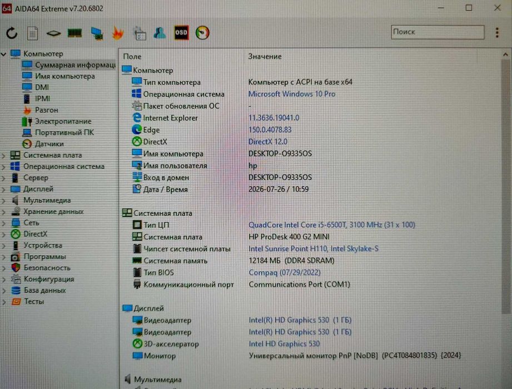
Task: Click the Программы icon in the tree
Action: tap(16, 257)
